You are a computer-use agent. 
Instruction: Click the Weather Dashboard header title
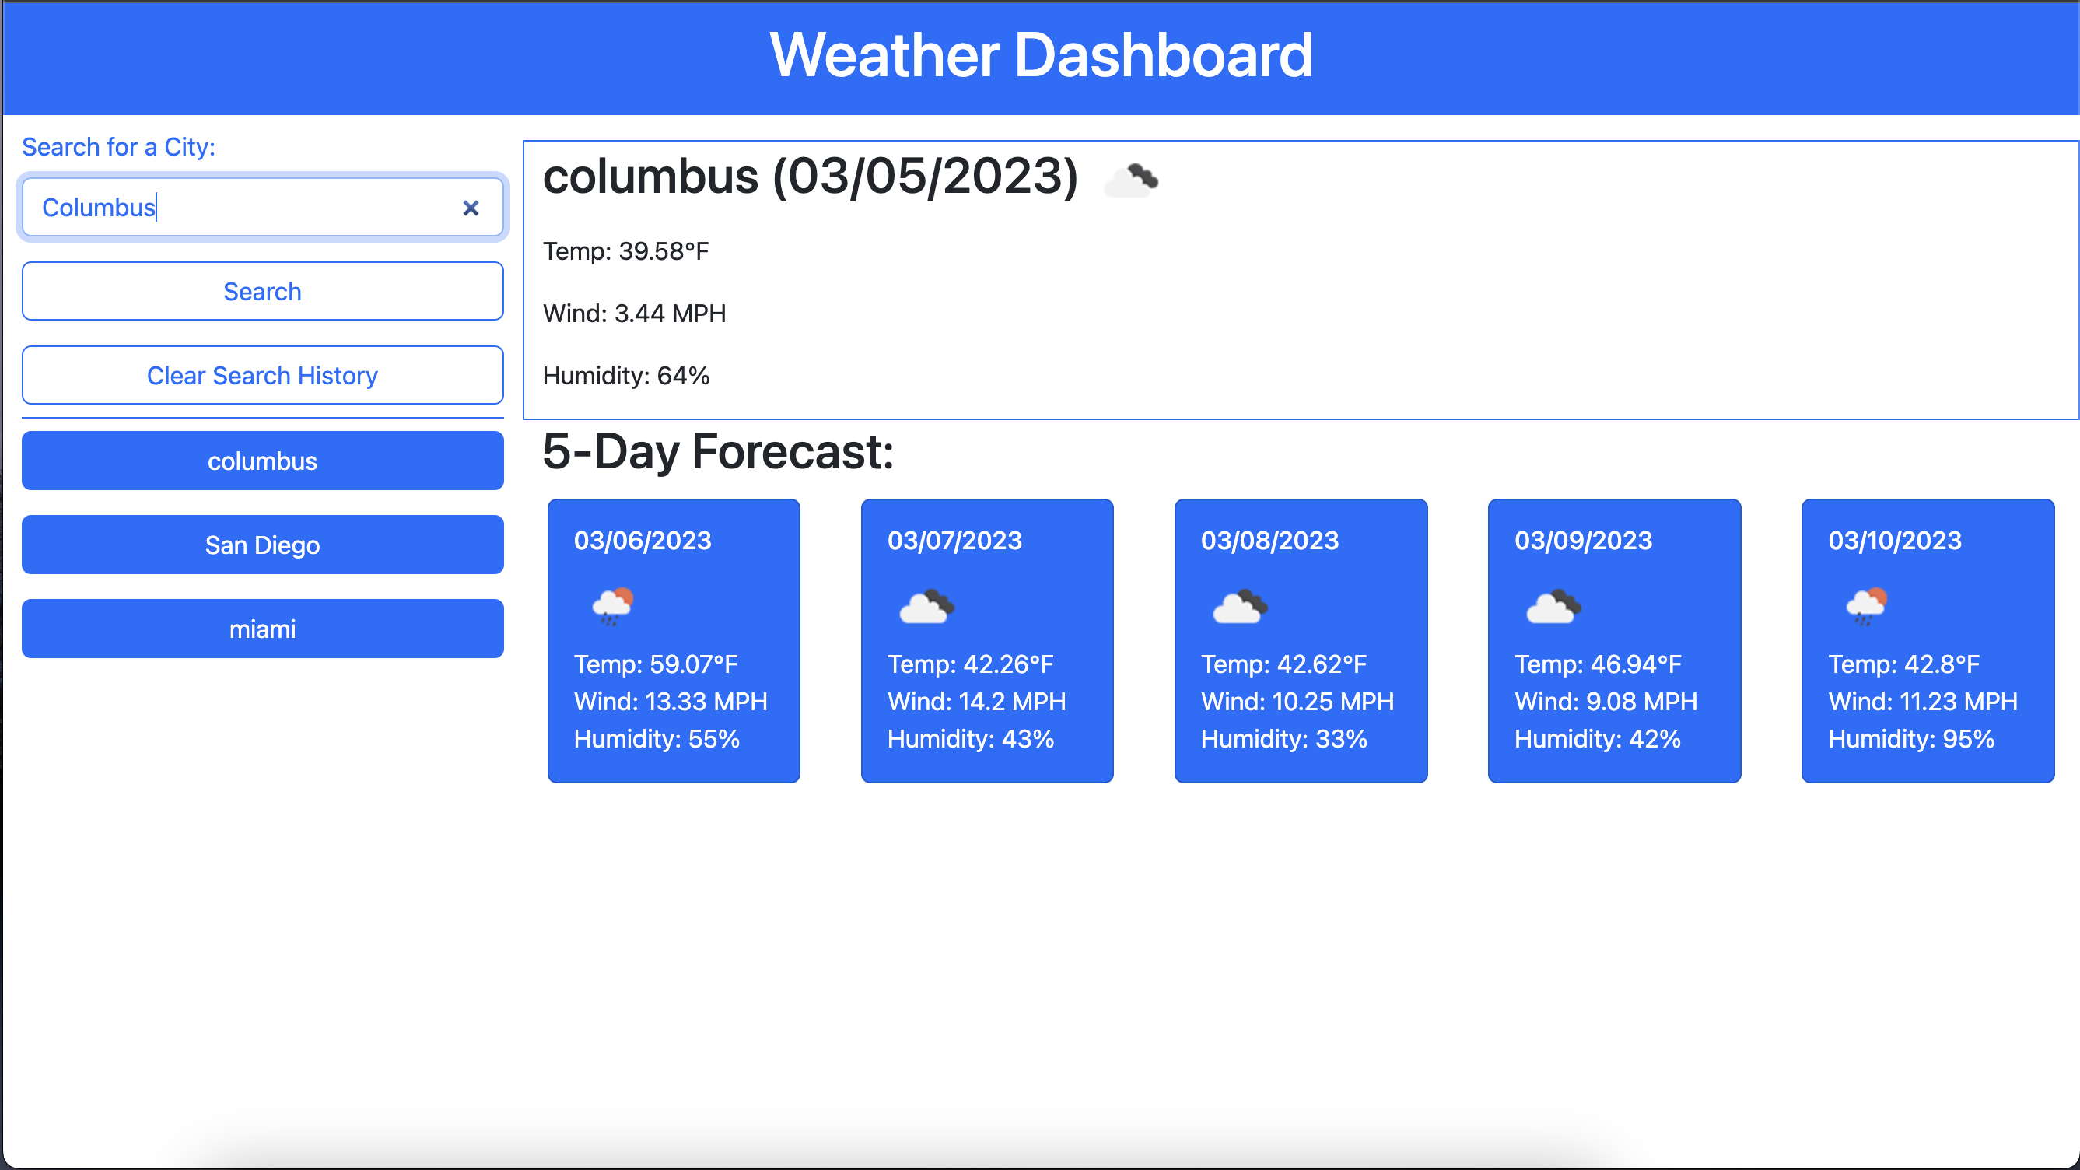(1040, 55)
